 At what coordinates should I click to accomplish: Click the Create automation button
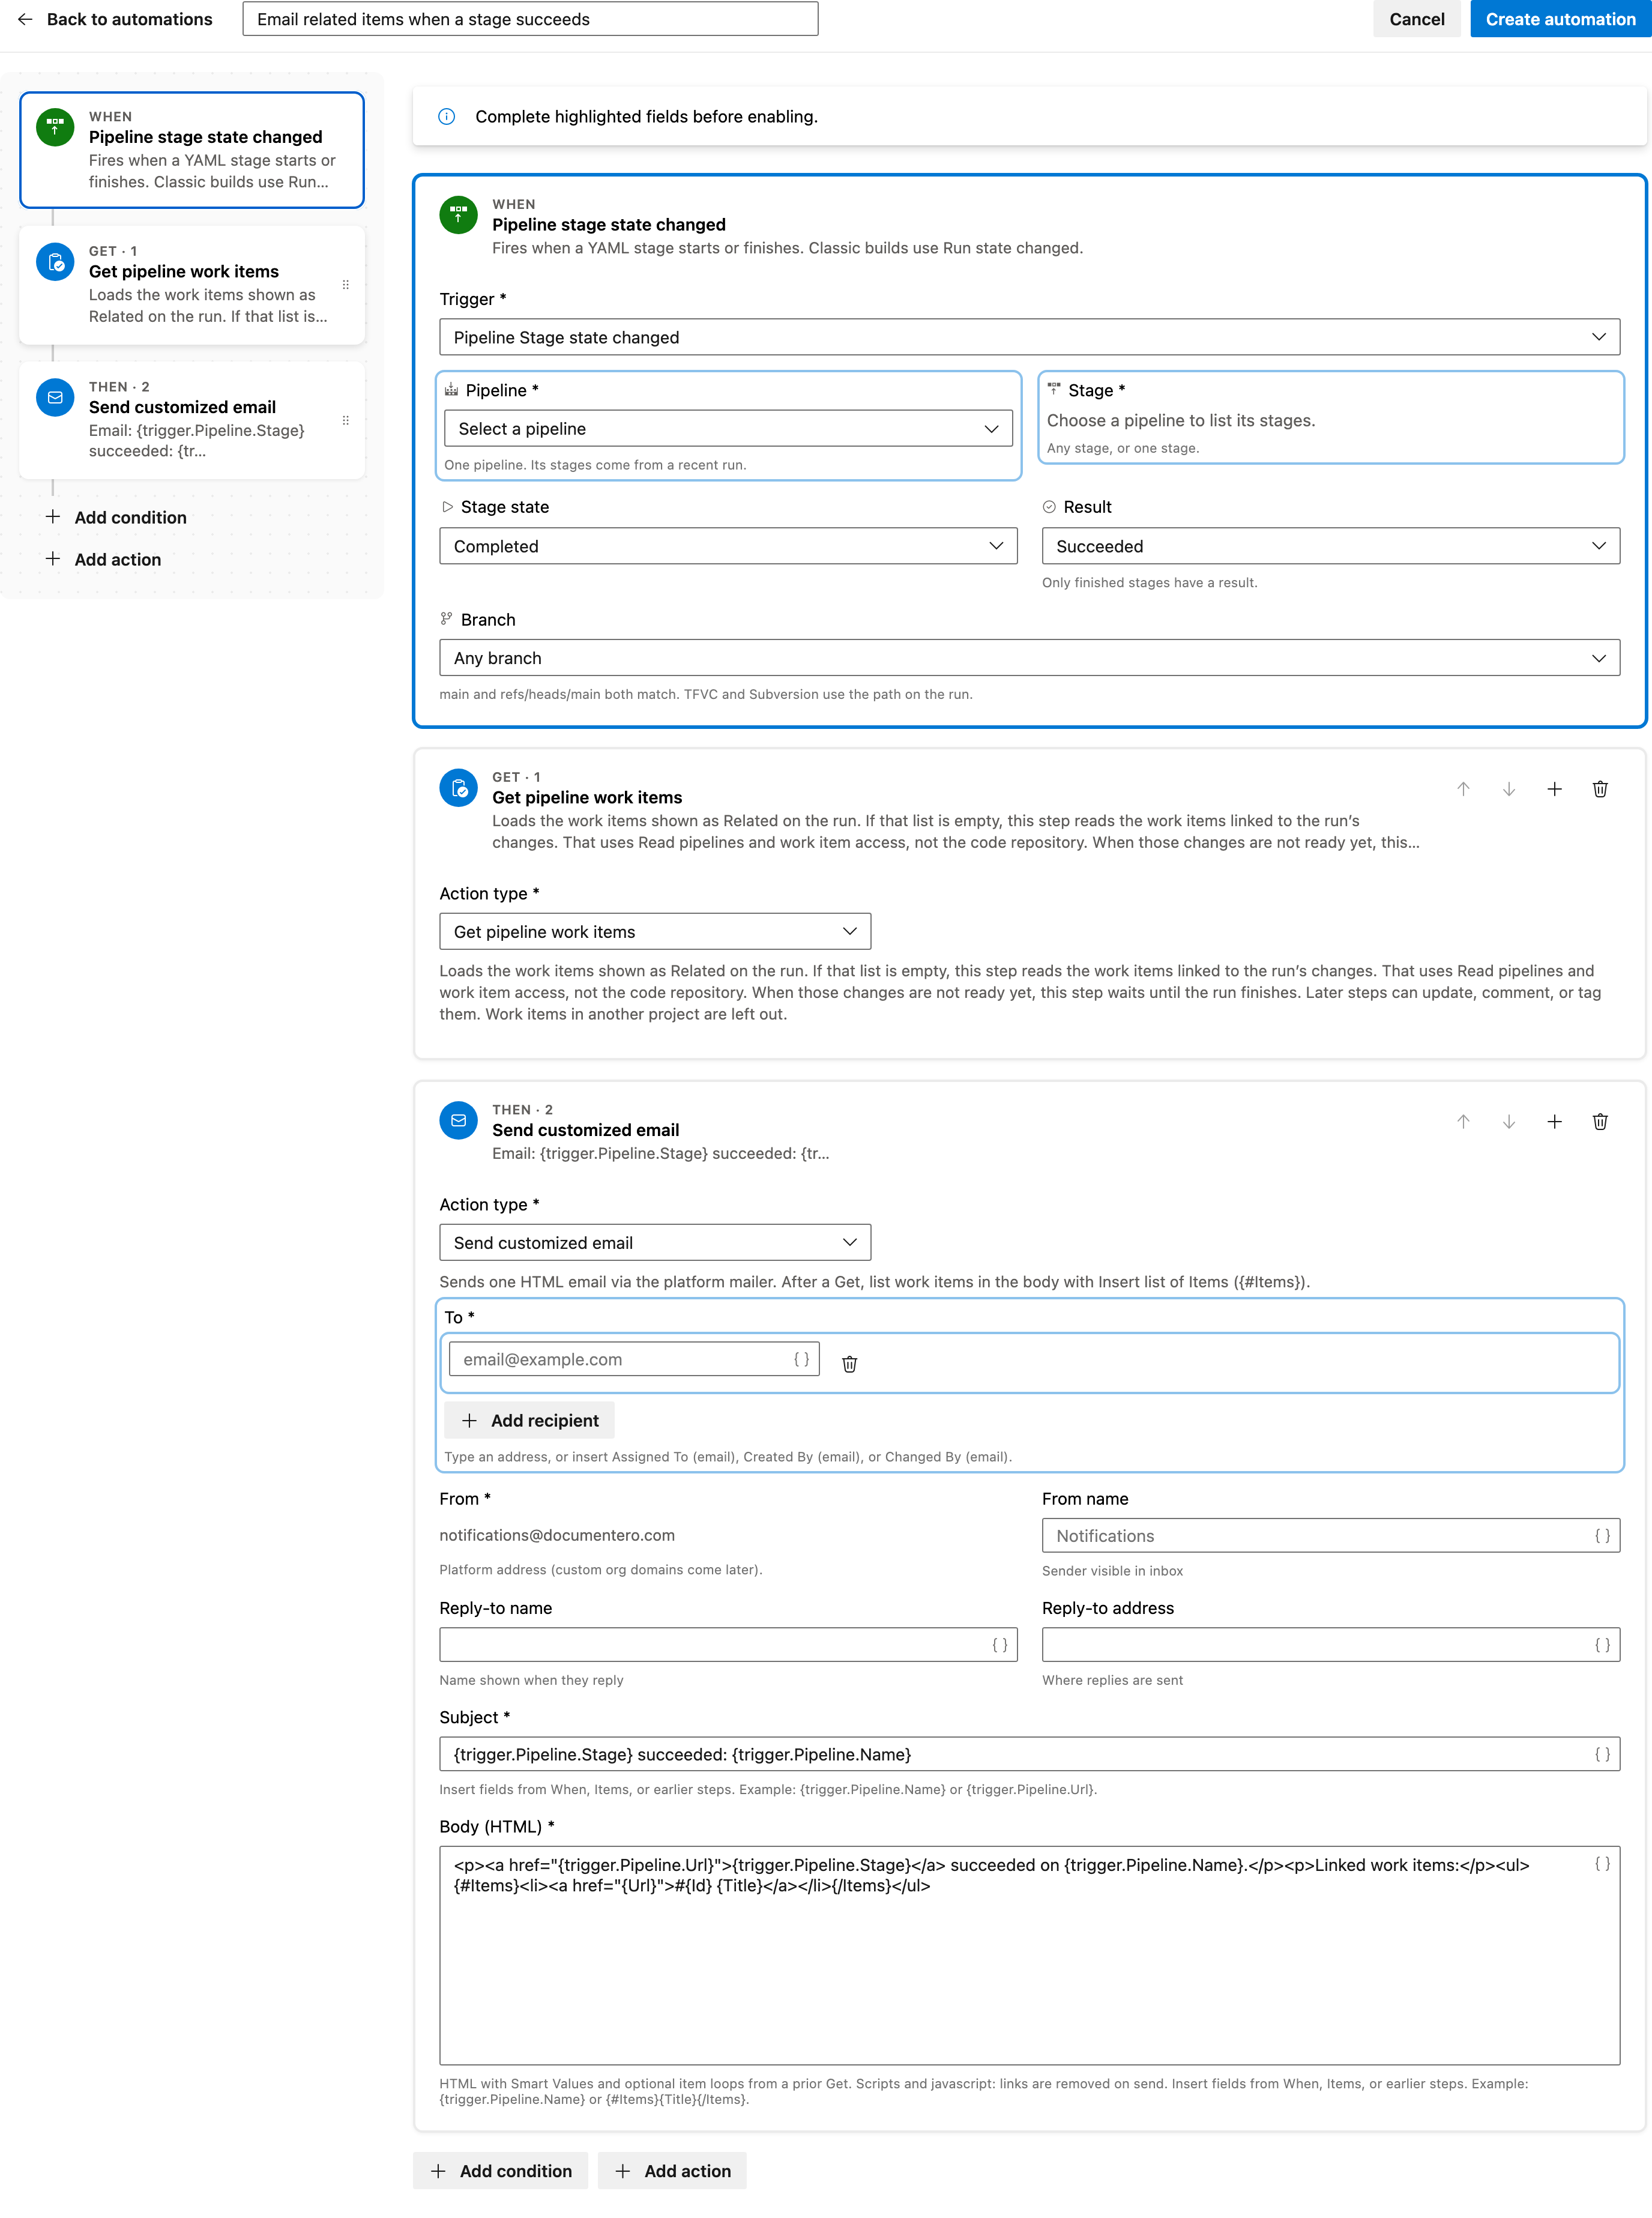coord(1560,19)
